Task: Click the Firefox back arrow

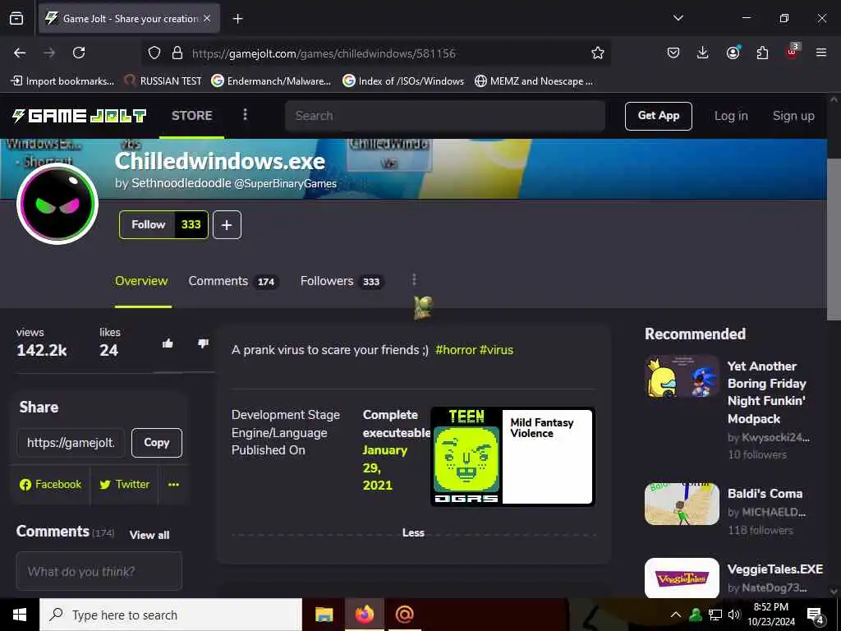Action: point(20,53)
